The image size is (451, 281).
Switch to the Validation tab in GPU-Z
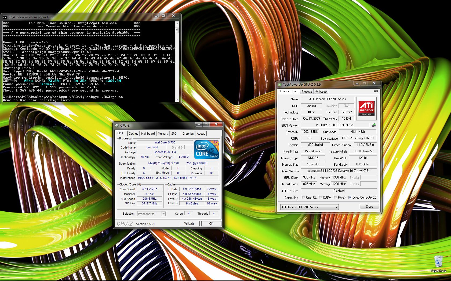321,92
